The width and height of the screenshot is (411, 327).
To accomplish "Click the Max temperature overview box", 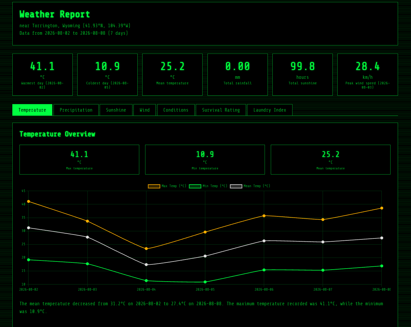I will (79, 160).
